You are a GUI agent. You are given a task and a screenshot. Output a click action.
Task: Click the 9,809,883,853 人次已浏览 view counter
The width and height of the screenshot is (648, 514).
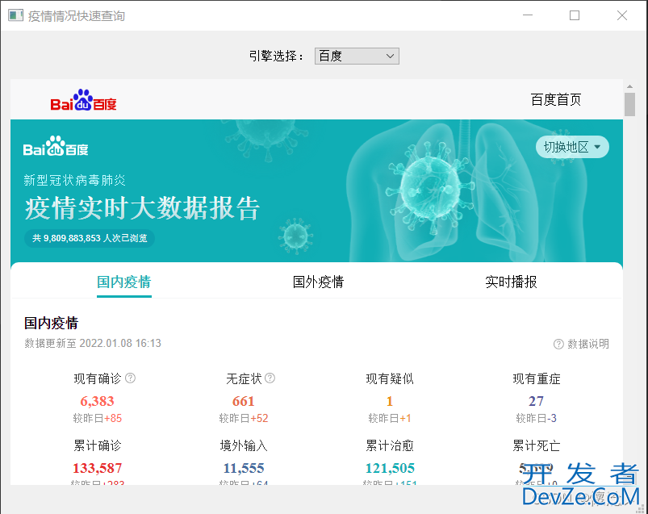(x=90, y=238)
